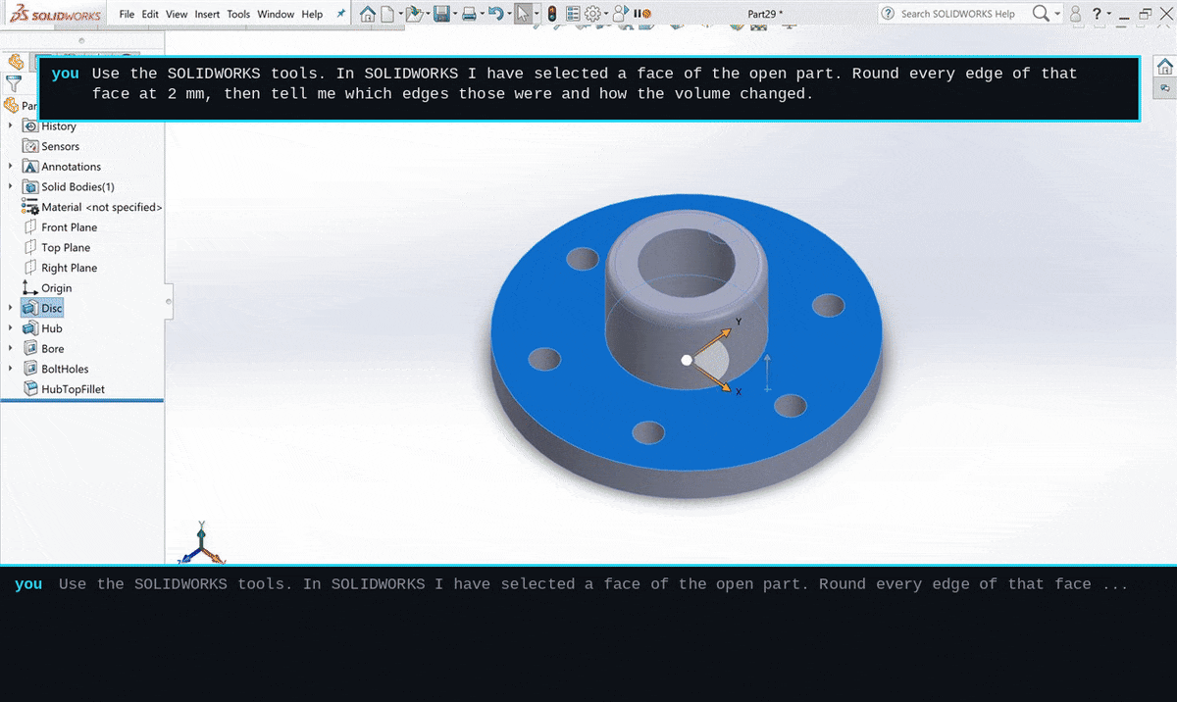Image resolution: width=1177 pixels, height=702 pixels.
Task: Expand the Annotations node
Action: (x=11, y=166)
